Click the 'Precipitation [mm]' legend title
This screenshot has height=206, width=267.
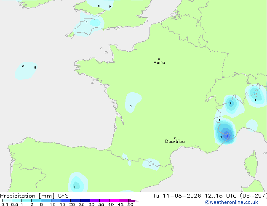tap(27, 196)
